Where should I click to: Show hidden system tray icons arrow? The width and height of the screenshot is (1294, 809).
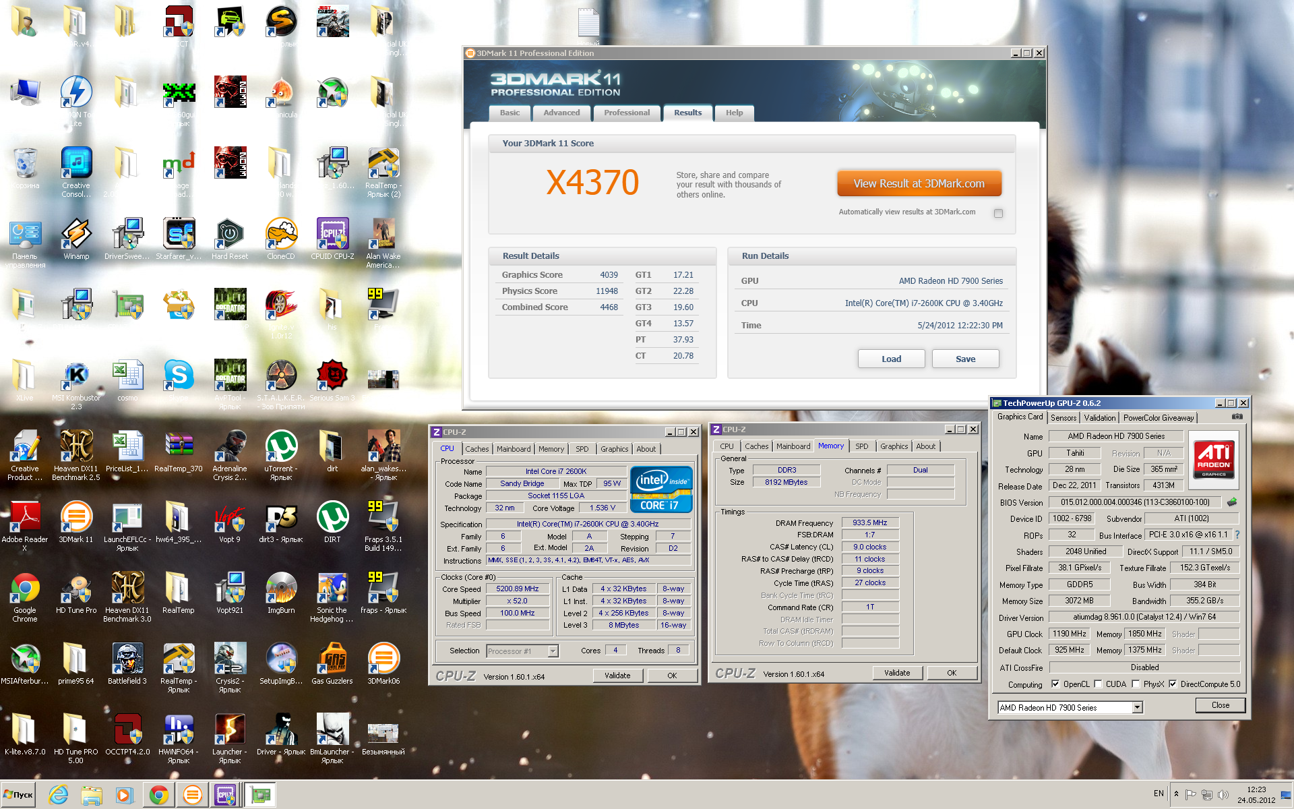(x=1176, y=794)
